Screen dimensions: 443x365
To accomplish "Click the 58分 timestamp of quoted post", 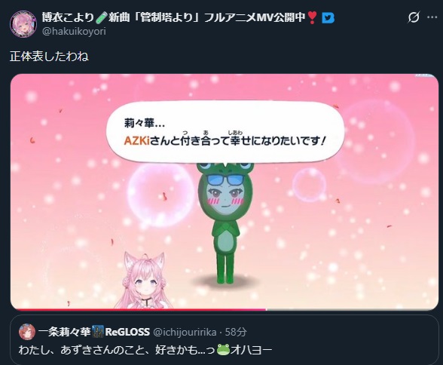I will point(236,332).
